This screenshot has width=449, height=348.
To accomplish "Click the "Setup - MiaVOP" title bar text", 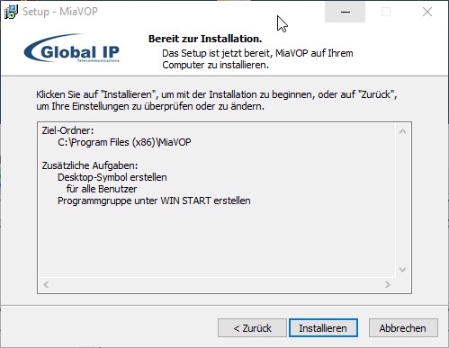I will click(x=60, y=12).
